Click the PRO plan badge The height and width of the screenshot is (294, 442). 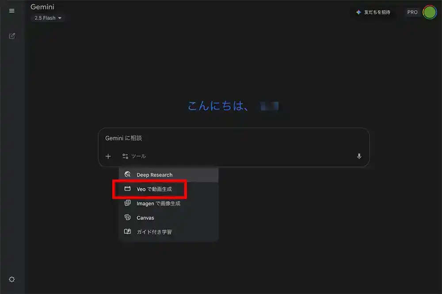pyautogui.click(x=412, y=12)
